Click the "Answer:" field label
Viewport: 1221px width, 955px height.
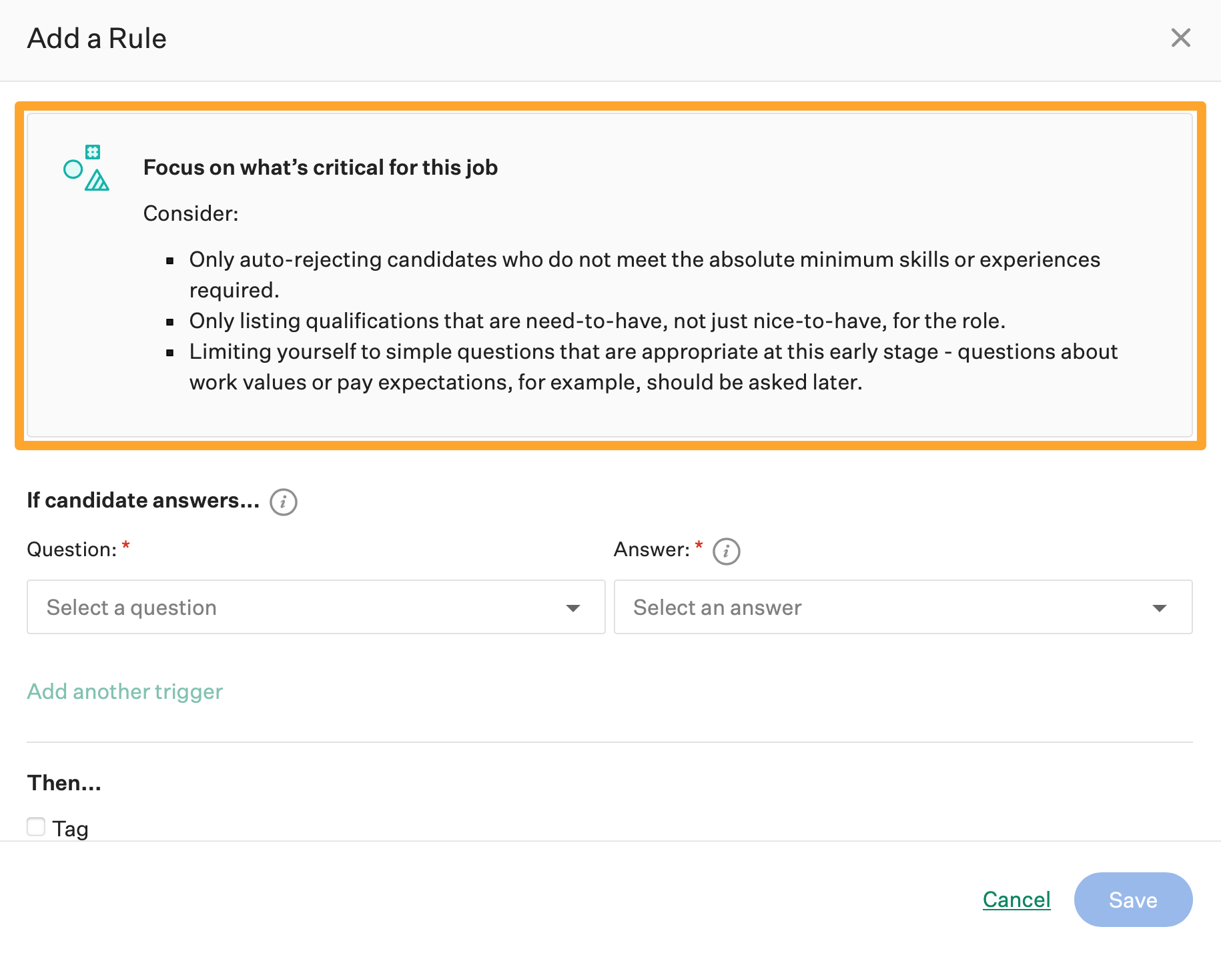click(651, 550)
